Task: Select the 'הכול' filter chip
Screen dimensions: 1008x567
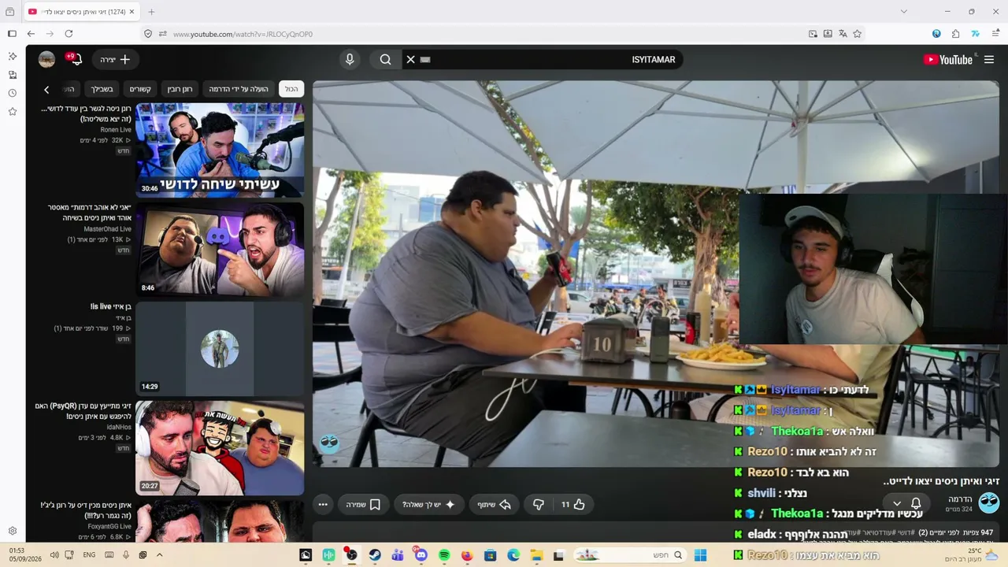Action: click(291, 89)
